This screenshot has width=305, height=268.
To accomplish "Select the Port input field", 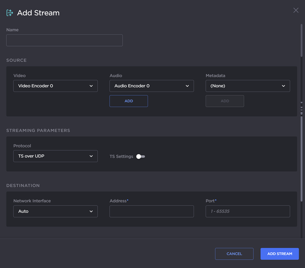I will tap(247, 211).
